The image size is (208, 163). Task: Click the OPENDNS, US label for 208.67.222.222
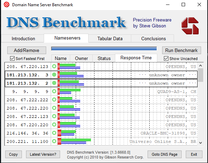pos(181,100)
